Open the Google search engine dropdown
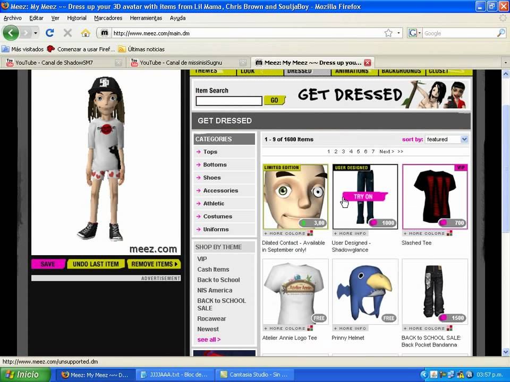This screenshot has width=510, height=382. click(415, 33)
